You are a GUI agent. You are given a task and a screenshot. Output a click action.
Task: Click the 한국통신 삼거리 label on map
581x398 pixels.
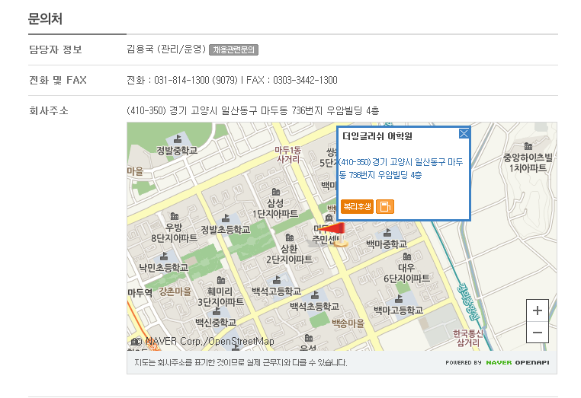click(468, 338)
